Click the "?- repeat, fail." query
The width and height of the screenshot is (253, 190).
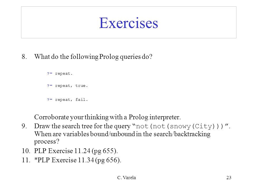pos(67,100)
